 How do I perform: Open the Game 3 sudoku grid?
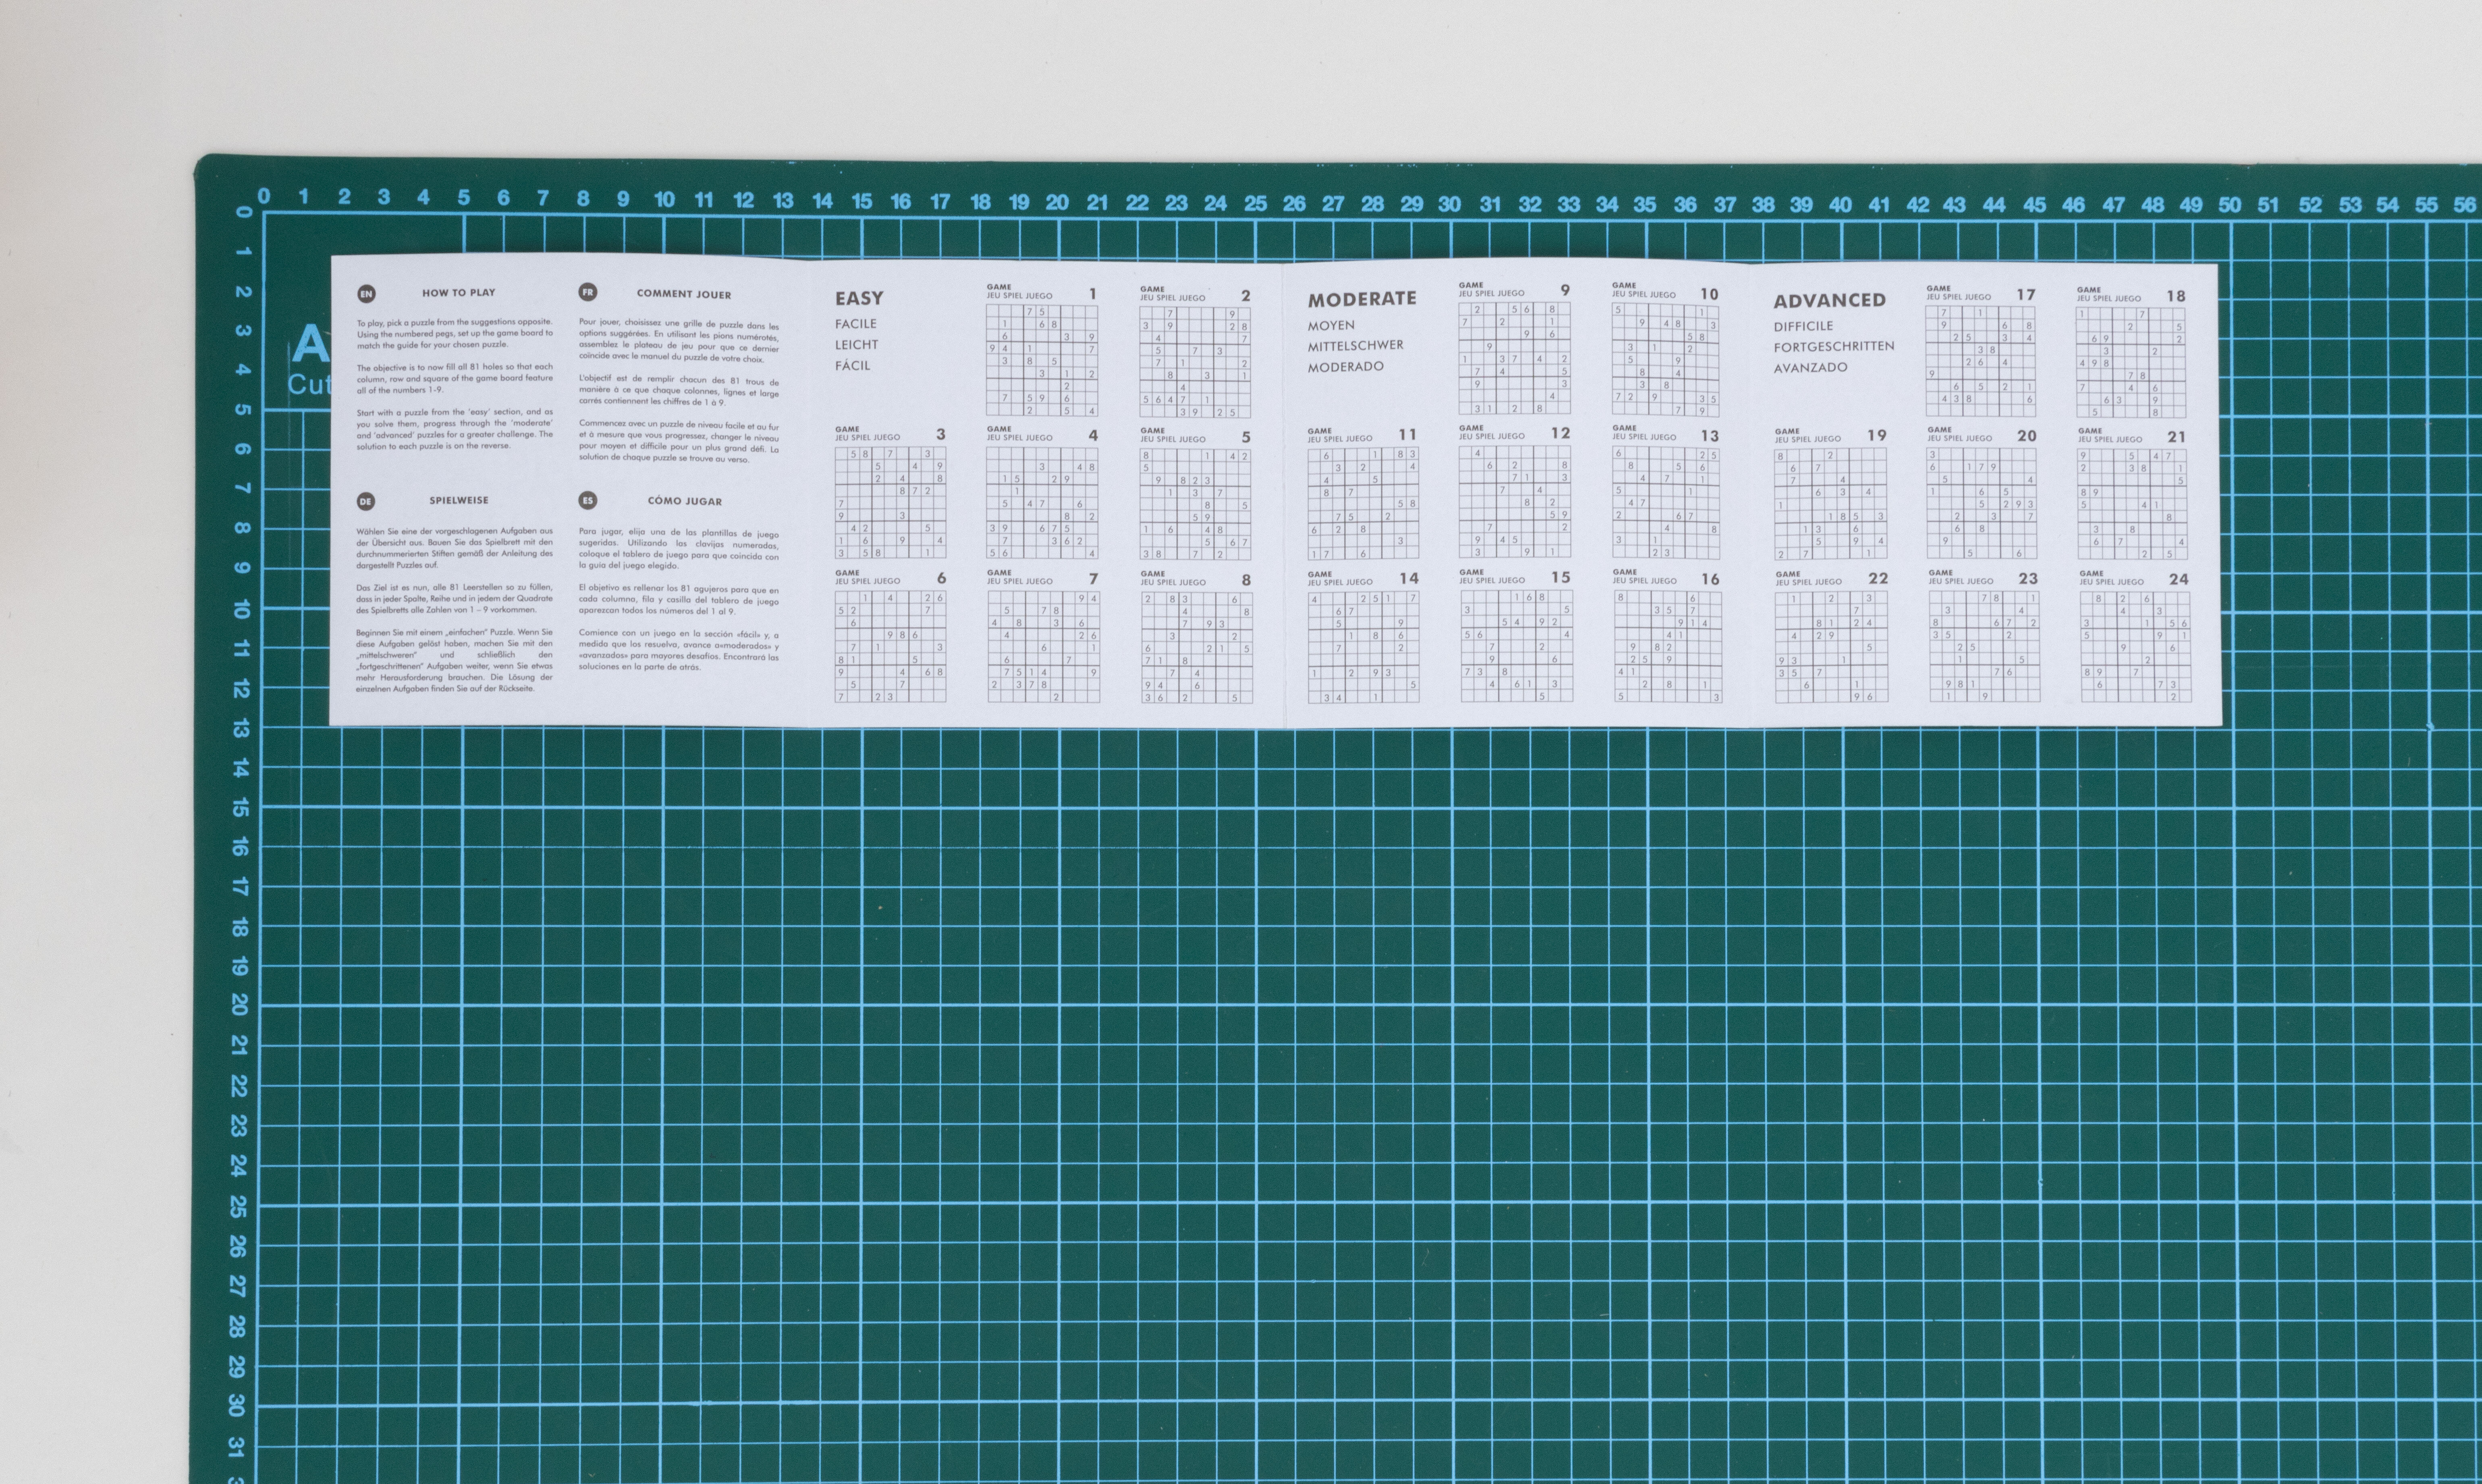(890, 503)
